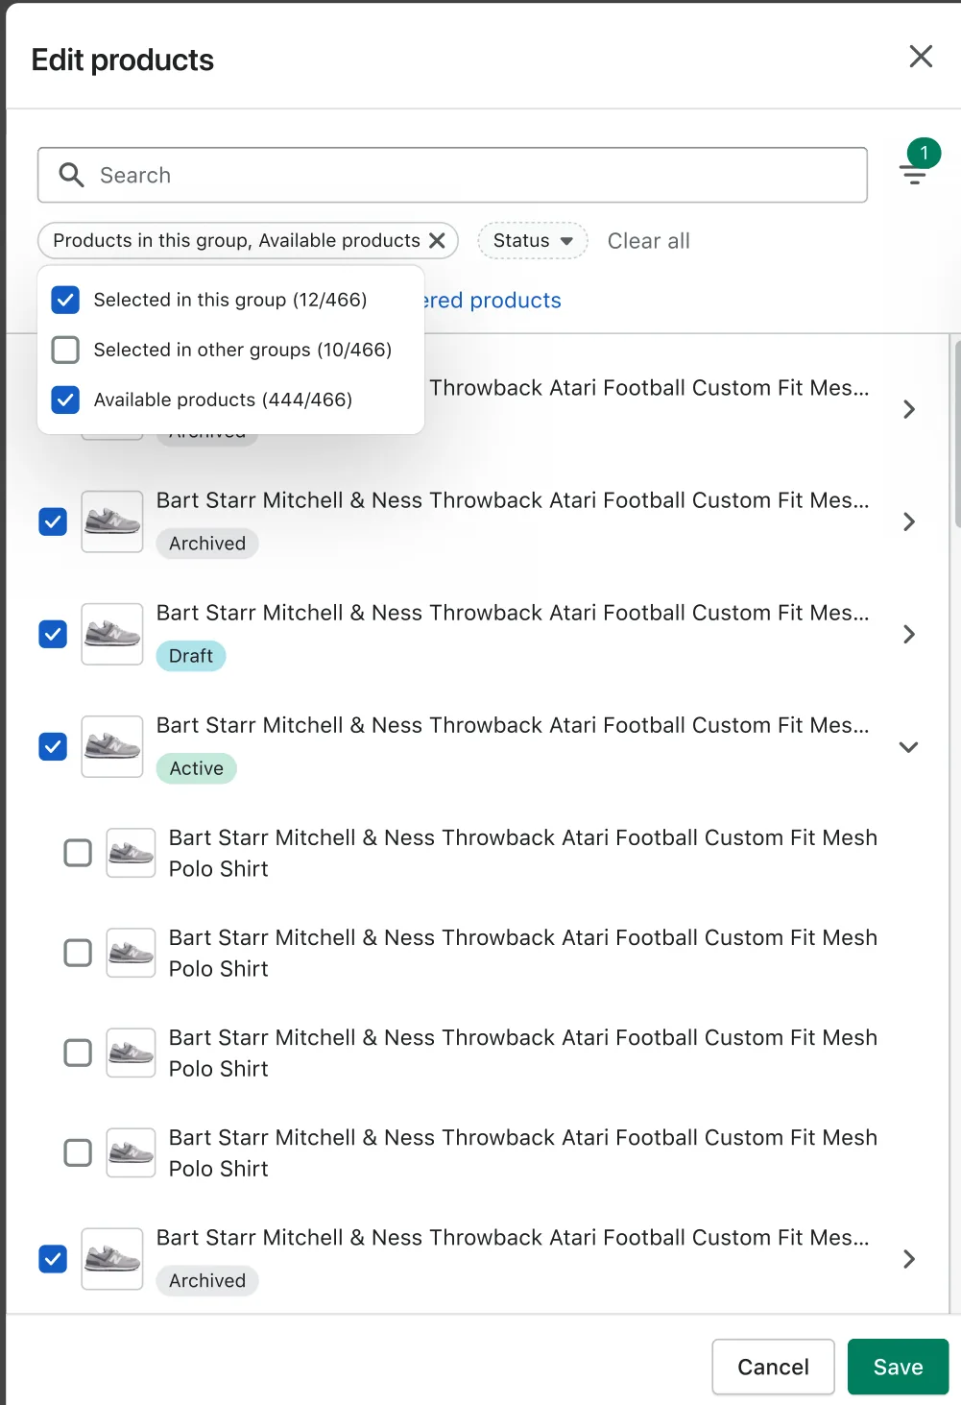Uncheck the Active product checkbox
The height and width of the screenshot is (1405, 961).
53,746
